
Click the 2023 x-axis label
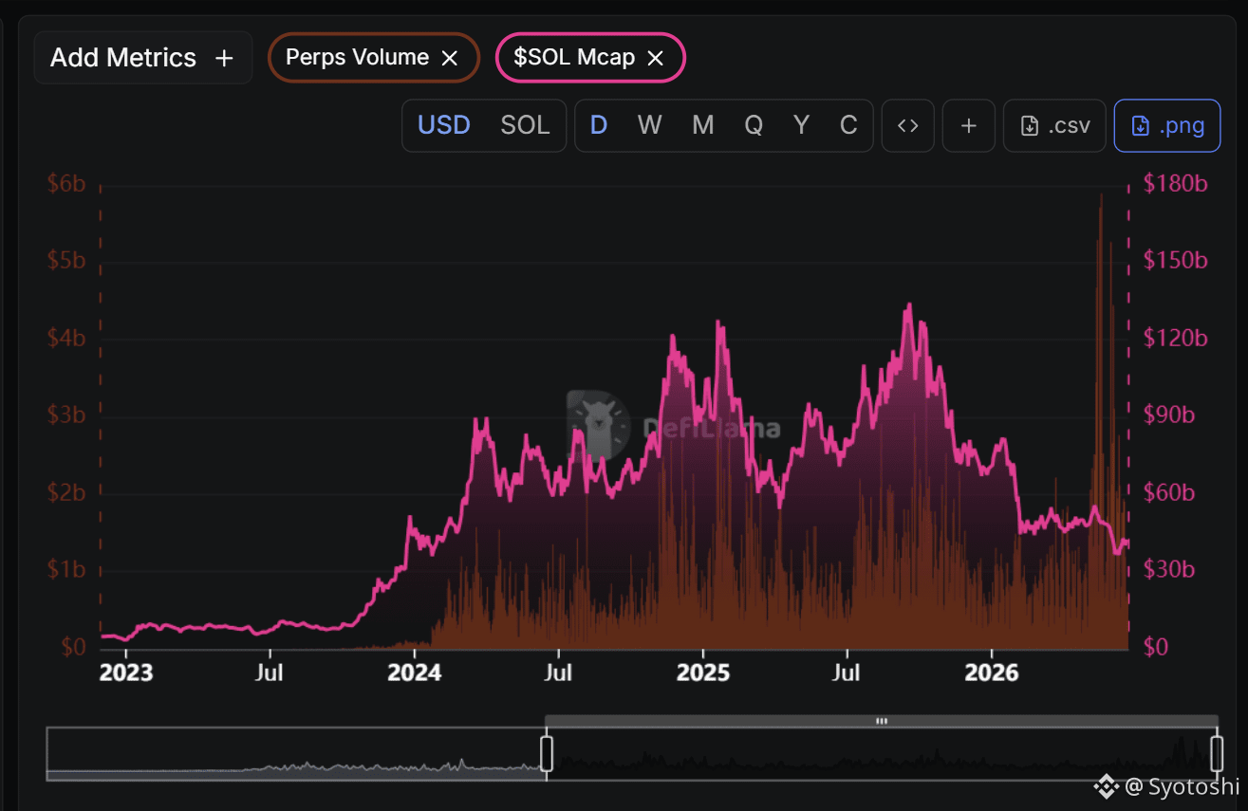click(x=126, y=673)
